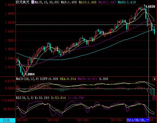
Task: Click the highlighted date 2011/05/09 label
Action: coord(138,120)
